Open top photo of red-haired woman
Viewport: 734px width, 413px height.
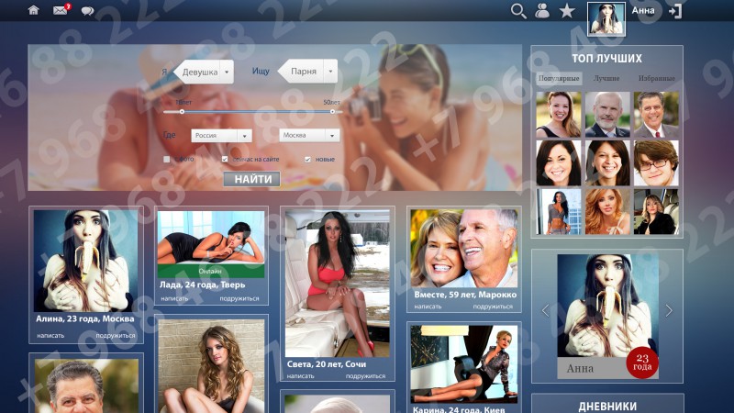[607, 211]
